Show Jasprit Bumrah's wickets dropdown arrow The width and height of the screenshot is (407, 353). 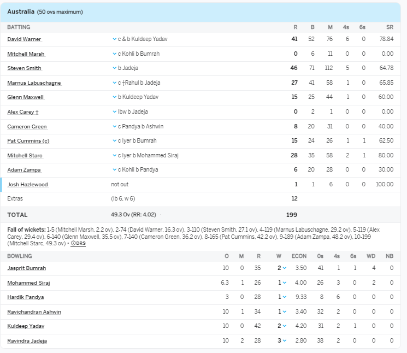(285, 268)
